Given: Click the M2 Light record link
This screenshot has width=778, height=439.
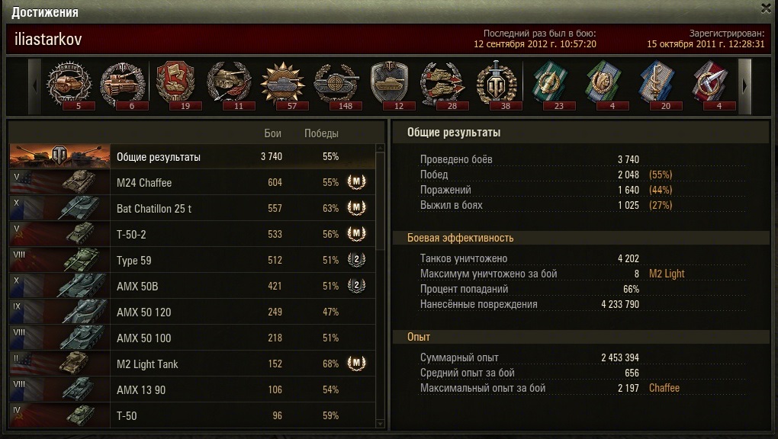Looking at the screenshot, I should 667,274.
